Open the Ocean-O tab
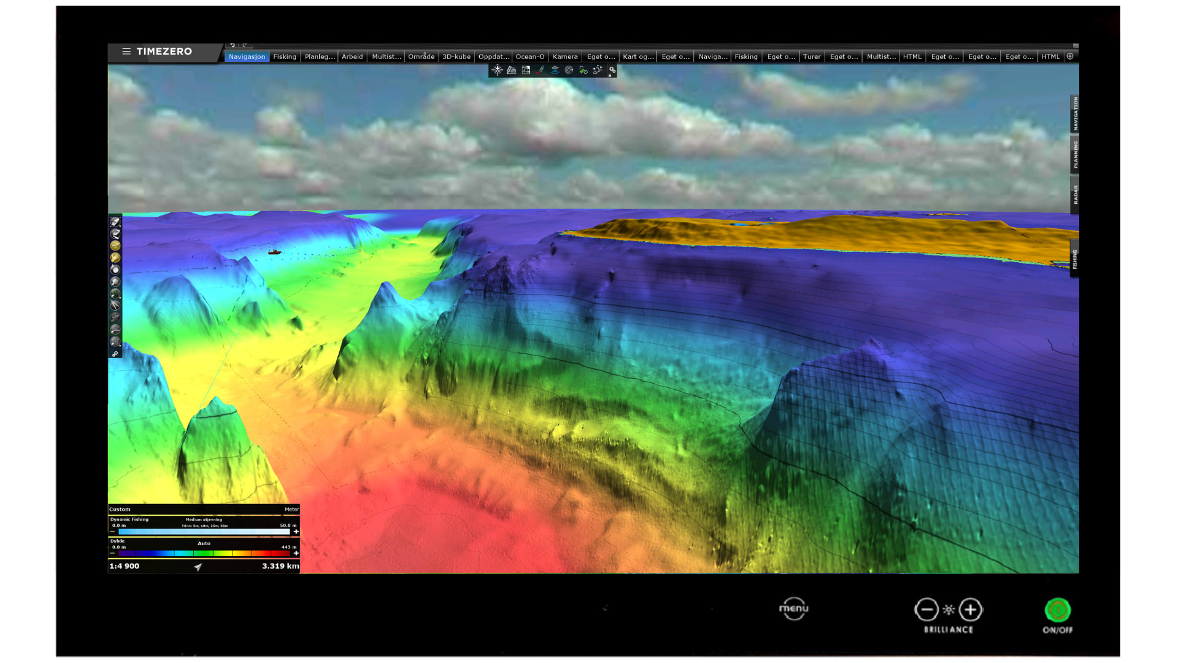Image resolution: width=1178 pixels, height=663 pixels. point(530,56)
